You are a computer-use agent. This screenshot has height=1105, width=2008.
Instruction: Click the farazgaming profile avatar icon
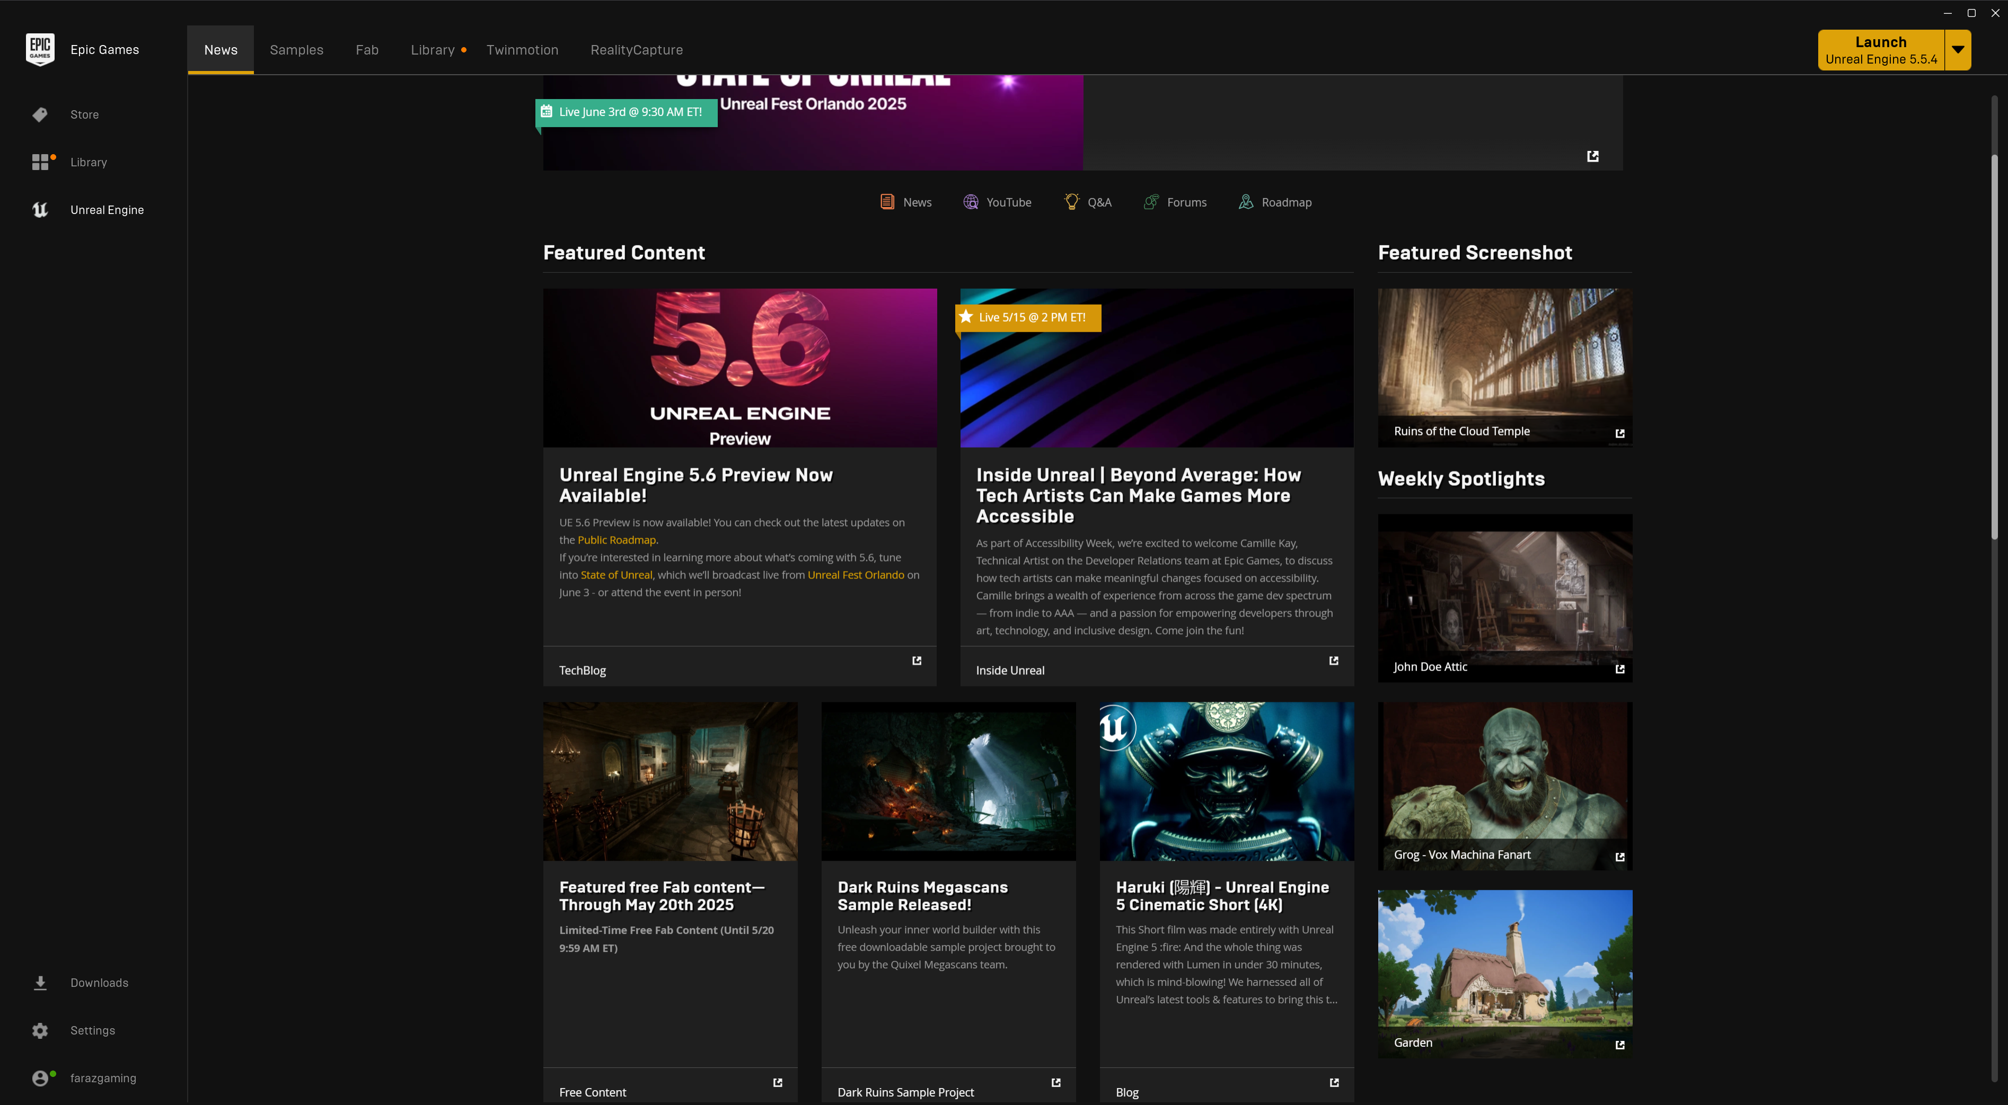[x=40, y=1078]
